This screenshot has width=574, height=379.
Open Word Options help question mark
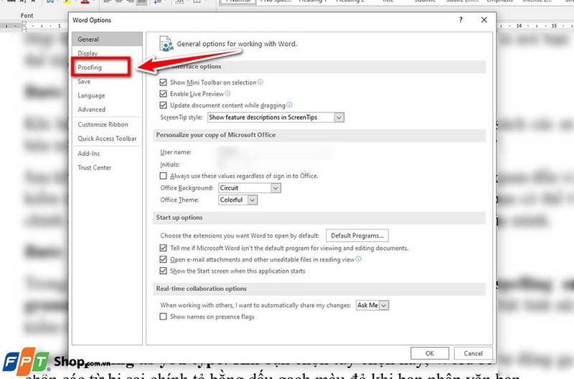pos(461,20)
